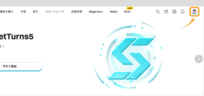Screen dimensions: 204x96
Task: Open the notifications bell icon
Action: pos(183,12)
